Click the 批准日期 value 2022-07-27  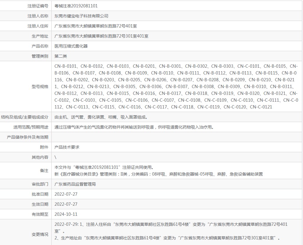[66, 194]
